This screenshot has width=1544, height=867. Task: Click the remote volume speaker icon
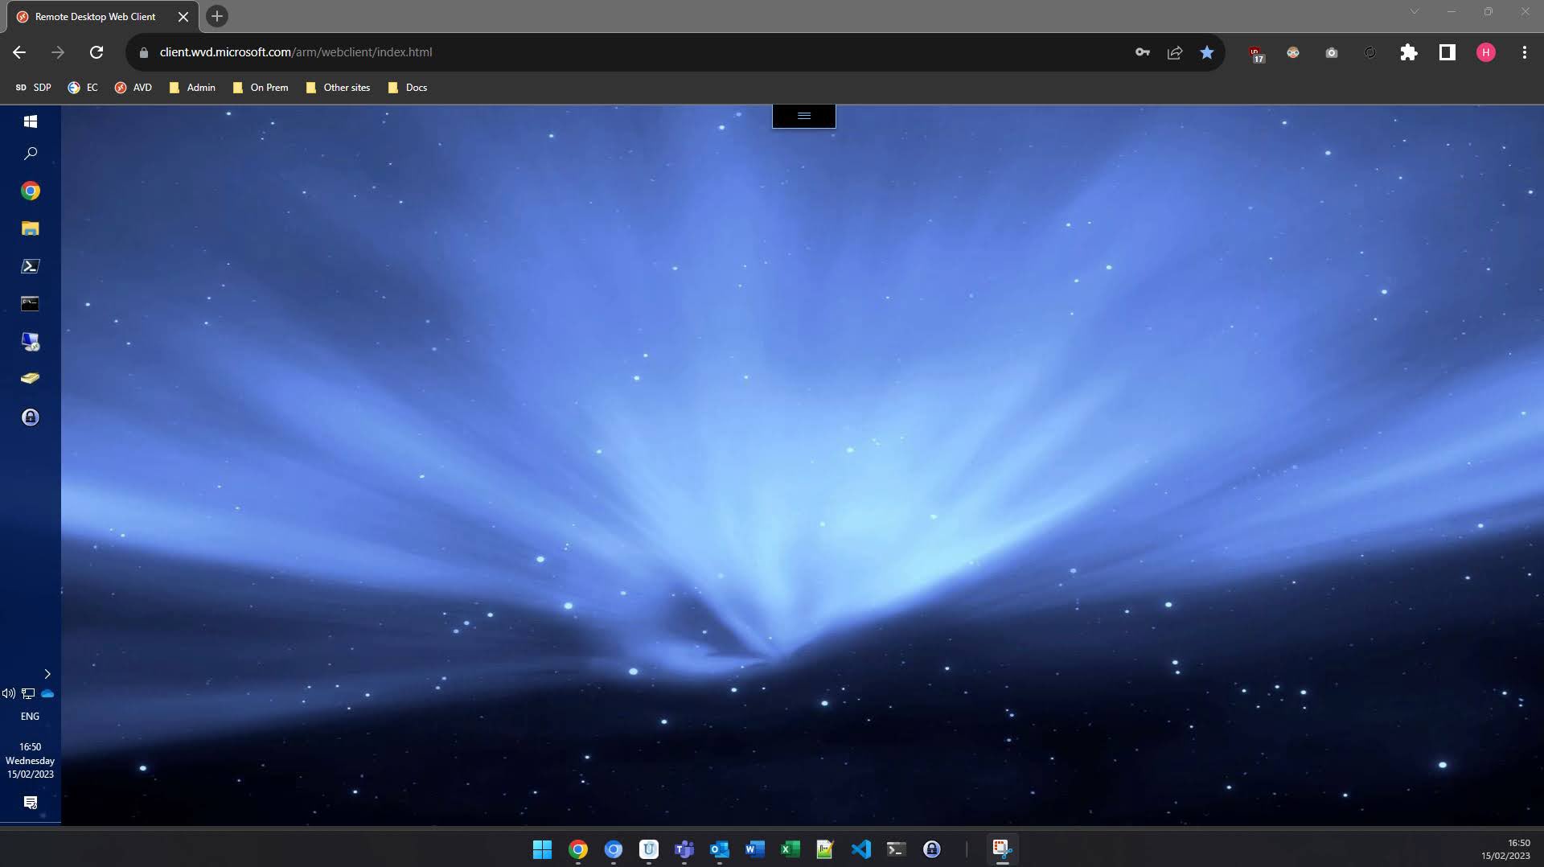coord(9,693)
